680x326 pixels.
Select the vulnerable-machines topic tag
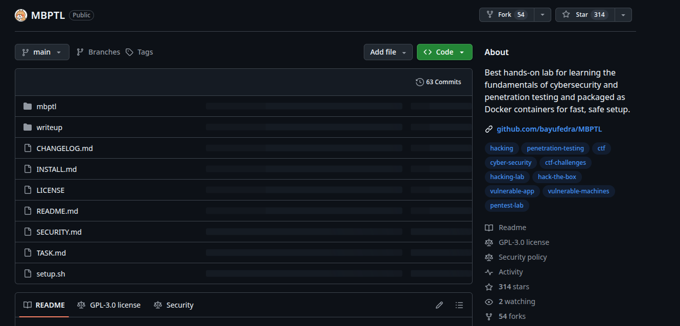tap(579, 191)
